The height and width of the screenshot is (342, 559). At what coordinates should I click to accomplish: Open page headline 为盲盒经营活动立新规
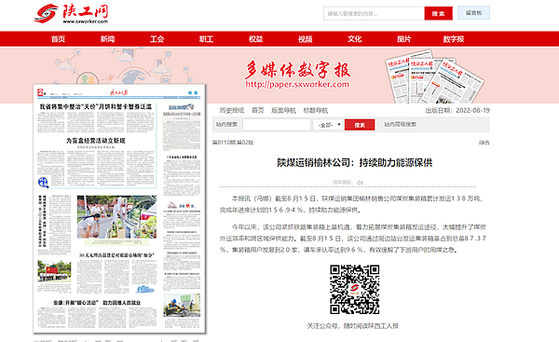96,141
